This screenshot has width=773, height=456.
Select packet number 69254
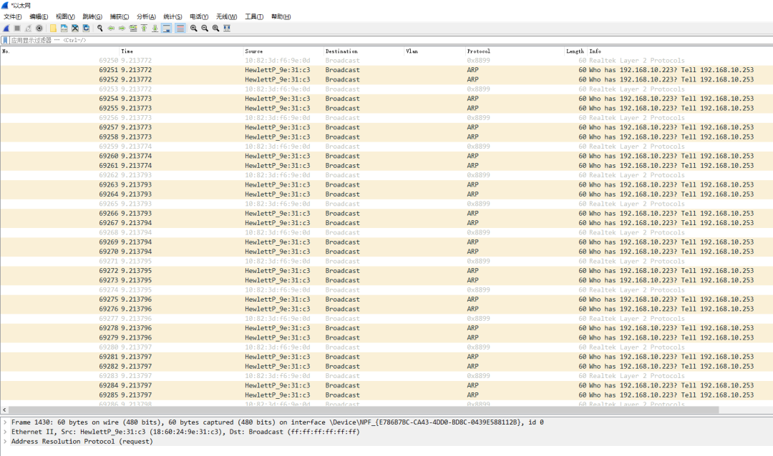[386, 99]
